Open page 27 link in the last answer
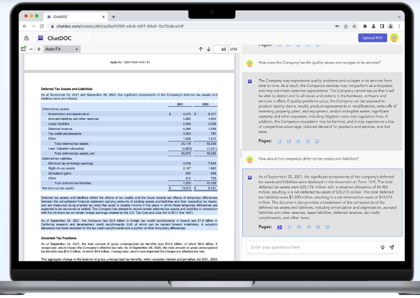This screenshot has height=298, width=420. tap(289, 227)
